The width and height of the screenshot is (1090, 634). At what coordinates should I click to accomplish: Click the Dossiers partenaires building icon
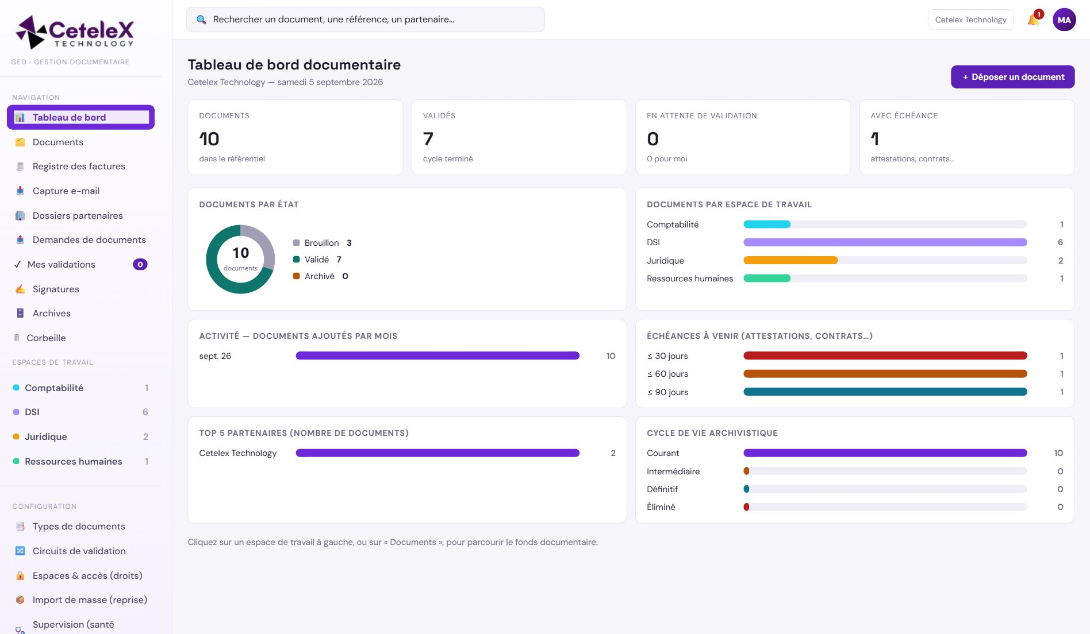click(20, 215)
